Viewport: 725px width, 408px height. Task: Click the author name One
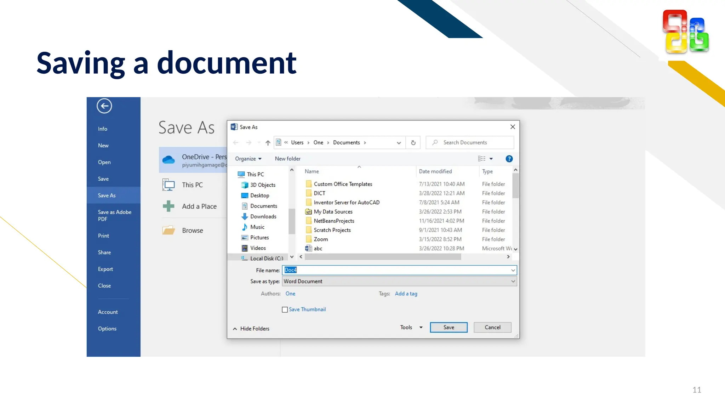point(290,294)
